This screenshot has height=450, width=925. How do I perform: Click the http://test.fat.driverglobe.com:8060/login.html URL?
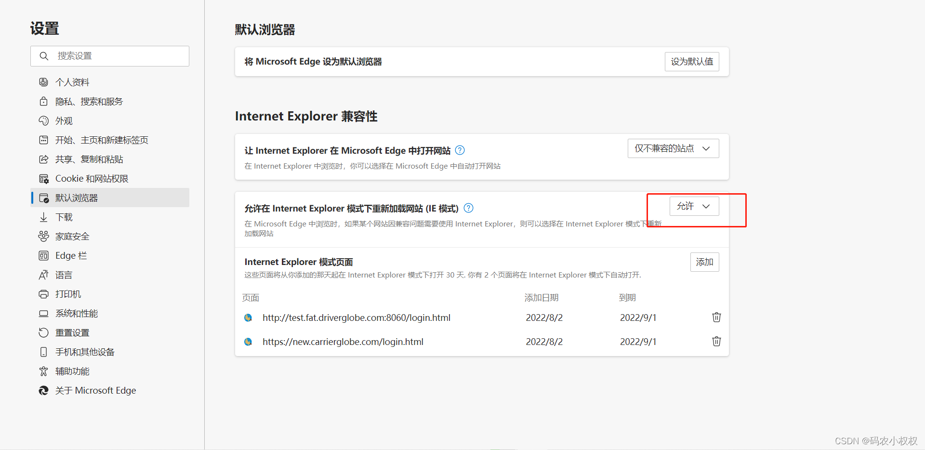(x=356, y=318)
